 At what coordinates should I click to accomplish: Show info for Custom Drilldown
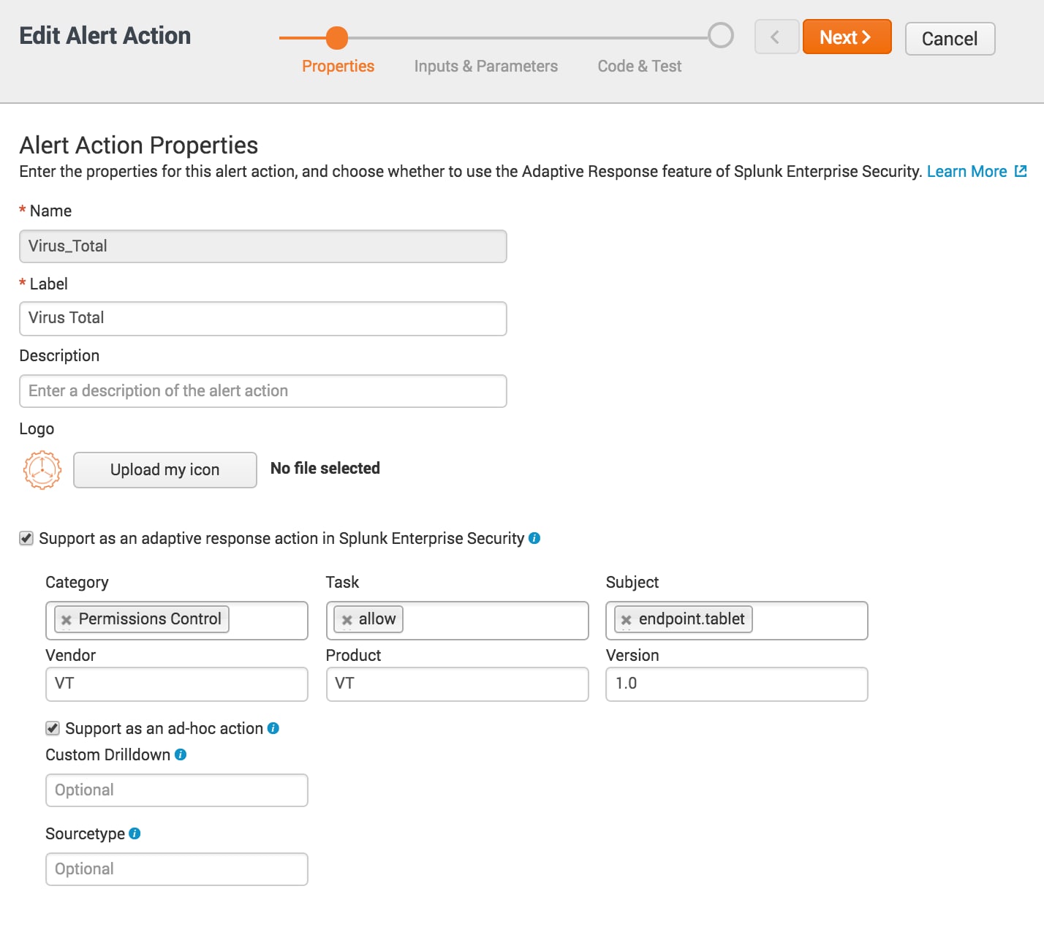[181, 754]
